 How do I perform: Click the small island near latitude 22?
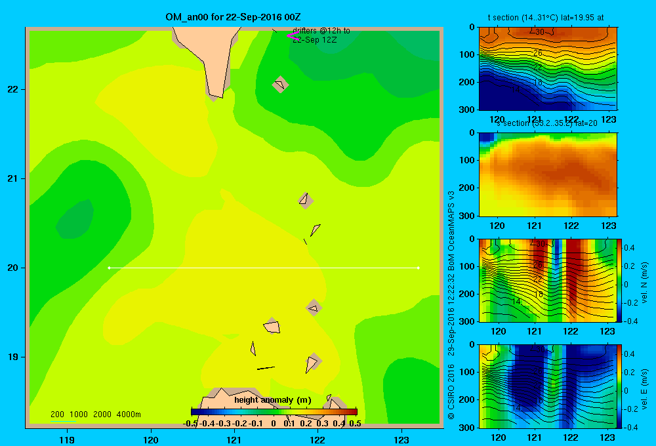coord(280,85)
